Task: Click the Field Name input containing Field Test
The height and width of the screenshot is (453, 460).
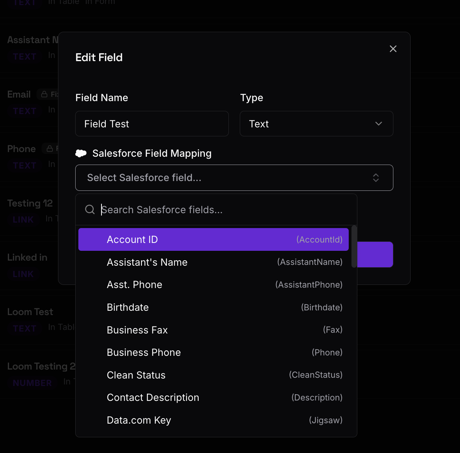Action: pos(152,123)
